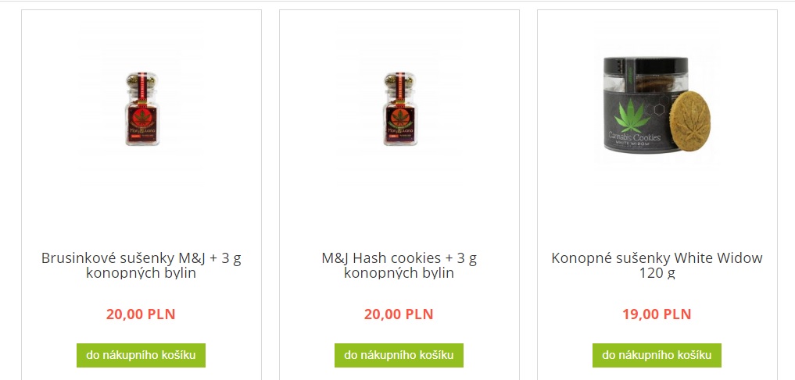795x380 pixels.
Task: Open Konopné sušenky White Widow 120 g link
Action: click(657, 265)
